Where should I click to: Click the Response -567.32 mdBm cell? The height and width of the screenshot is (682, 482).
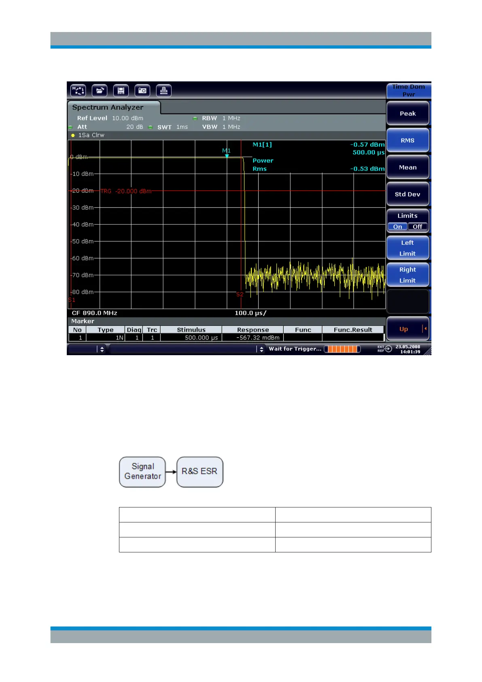pyautogui.click(x=253, y=337)
